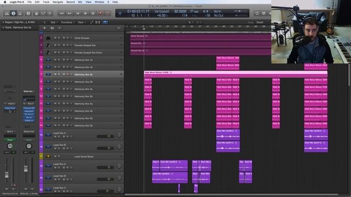Toggle the Catch playhead button in the Tracks menu bar

click(x=105, y=22)
